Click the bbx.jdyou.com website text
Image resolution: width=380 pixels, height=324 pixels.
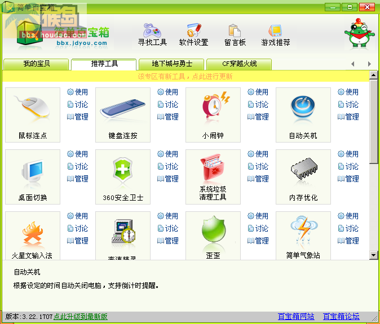point(82,43)
